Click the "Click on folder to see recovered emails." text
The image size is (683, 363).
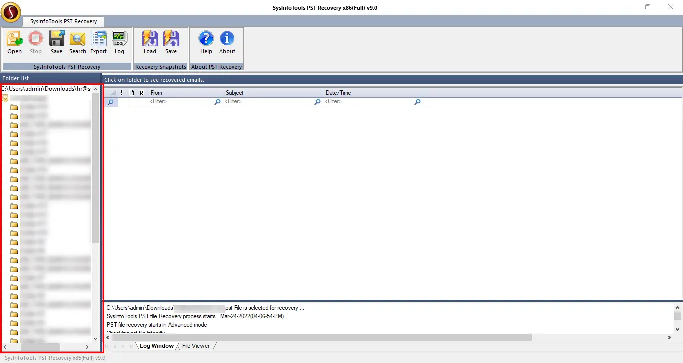pyautogui.click(x=154, y=80)
